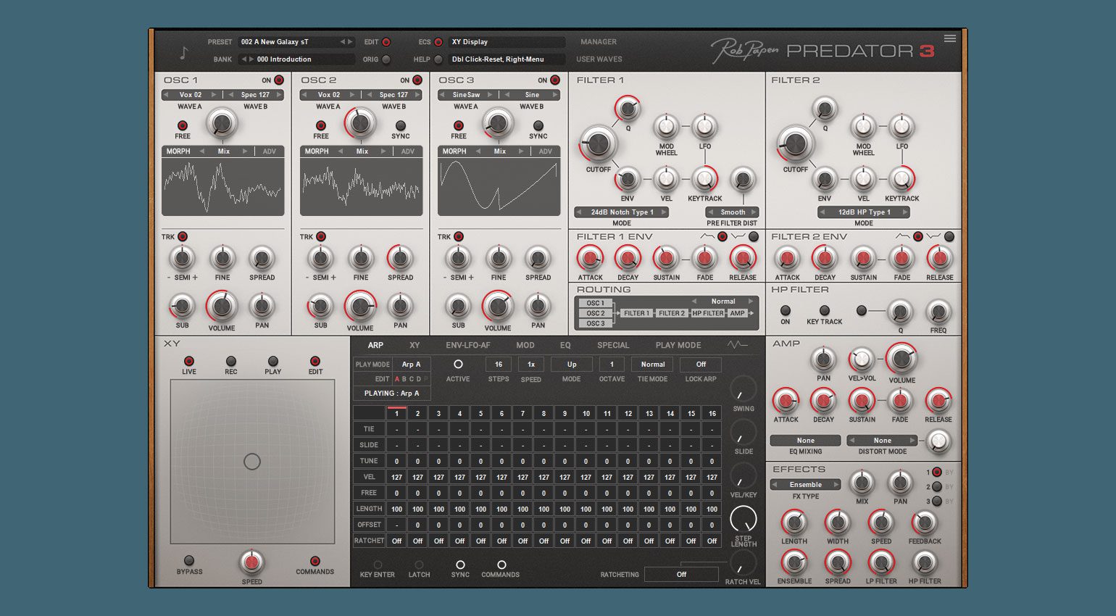
Task: Click the arpeggiator Step Length knob
Action: [x=743, y=519]
